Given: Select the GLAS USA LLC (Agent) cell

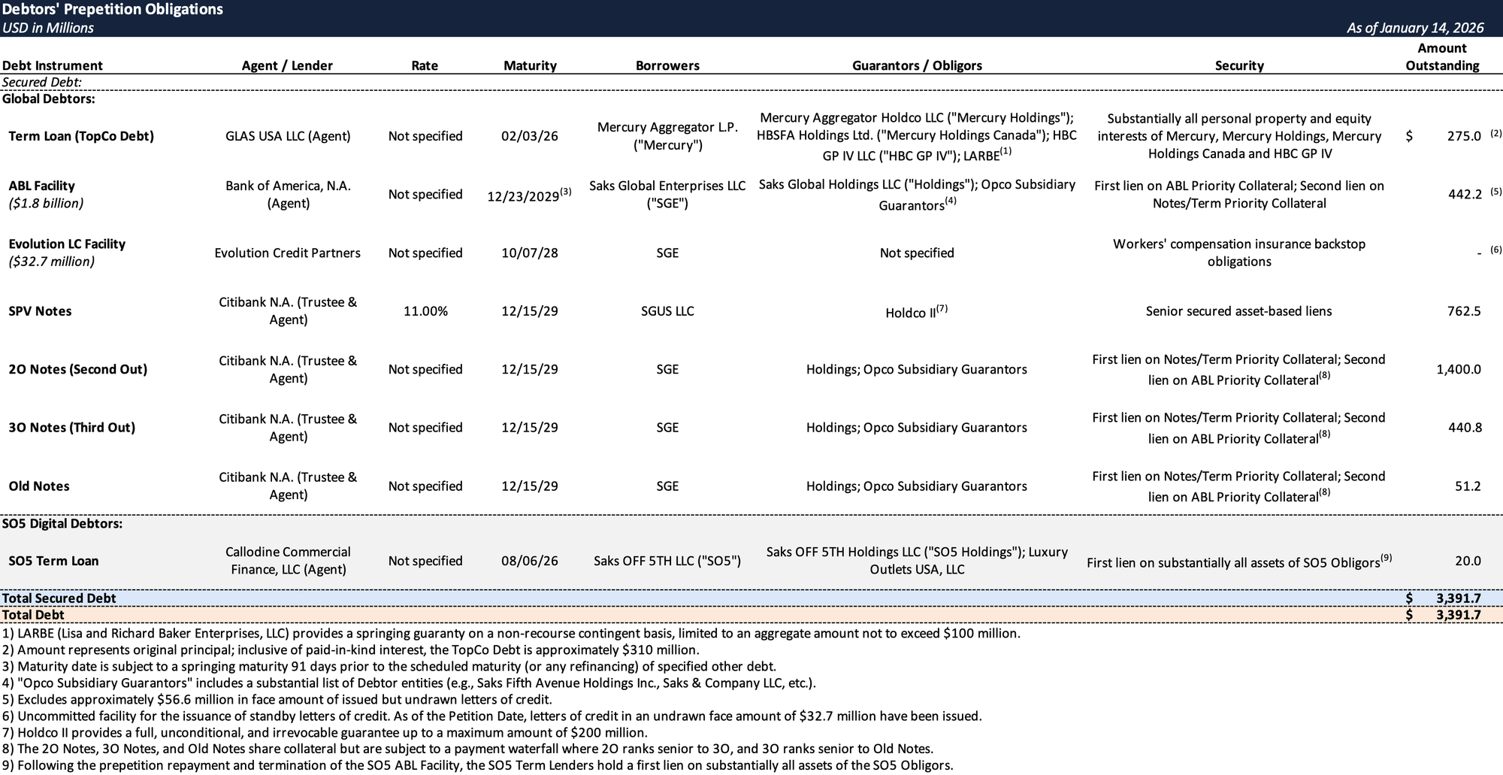Looking at the screenshot, I should pyautogui.click(x=288, y=136).
